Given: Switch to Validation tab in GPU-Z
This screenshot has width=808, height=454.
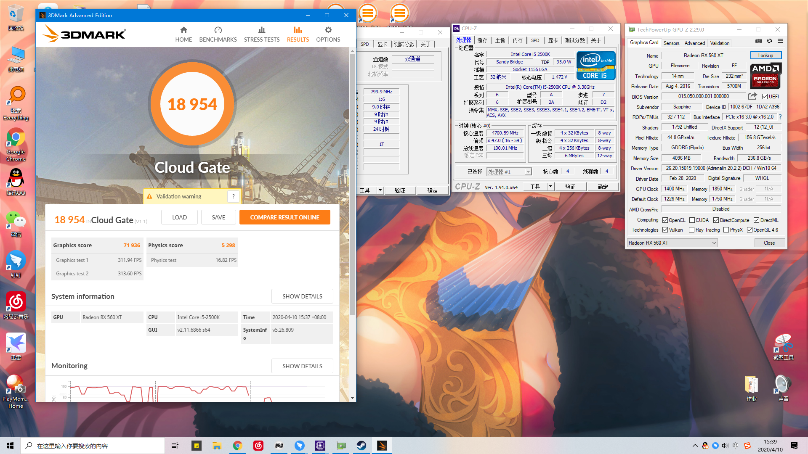Looking at the screenshot, I should point(720,43).
